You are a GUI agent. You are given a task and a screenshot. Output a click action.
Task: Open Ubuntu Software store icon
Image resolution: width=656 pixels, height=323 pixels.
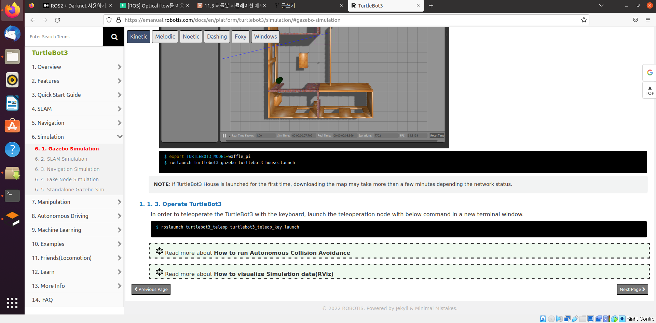pyautogui.click(x=12, y=126)
